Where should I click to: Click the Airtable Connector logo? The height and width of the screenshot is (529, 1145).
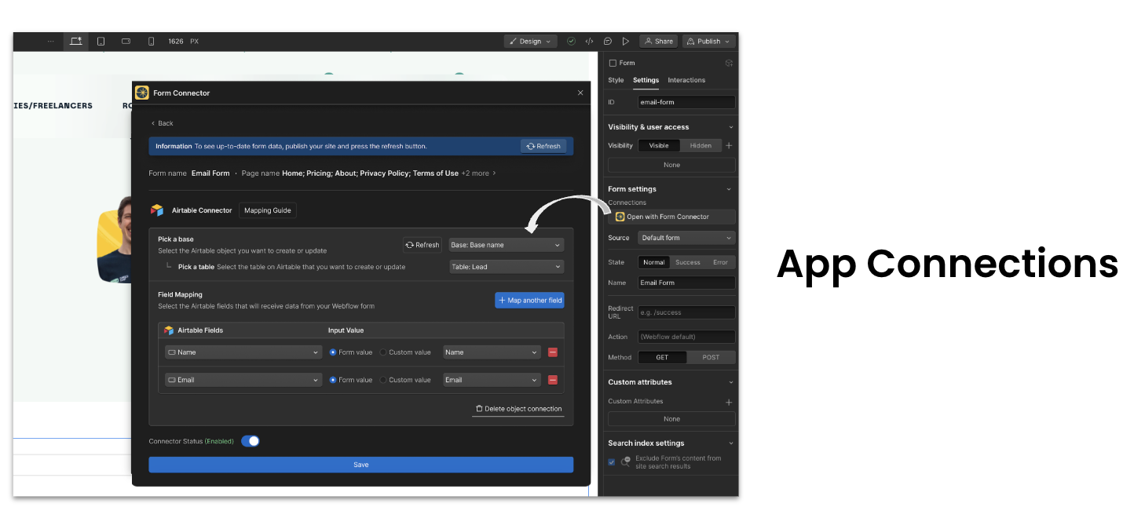[157, 210]
